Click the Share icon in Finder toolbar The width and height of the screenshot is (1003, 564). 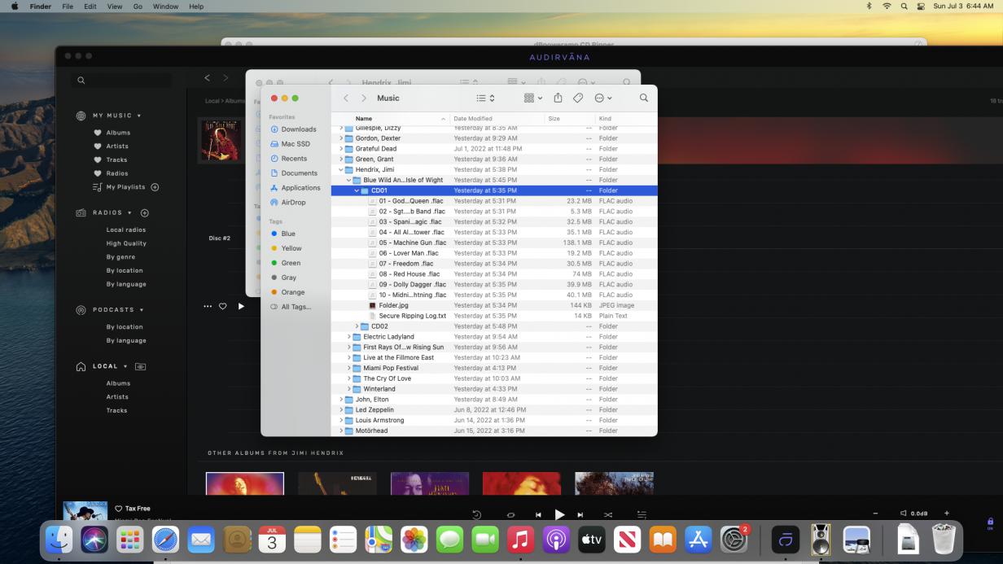pyautogui.click(x=558, y=98)
